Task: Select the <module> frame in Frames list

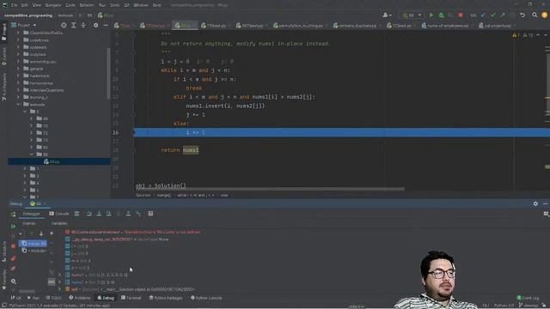Action: (x=34, y=251)
